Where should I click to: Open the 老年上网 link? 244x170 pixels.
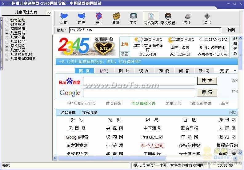point(173,104)
